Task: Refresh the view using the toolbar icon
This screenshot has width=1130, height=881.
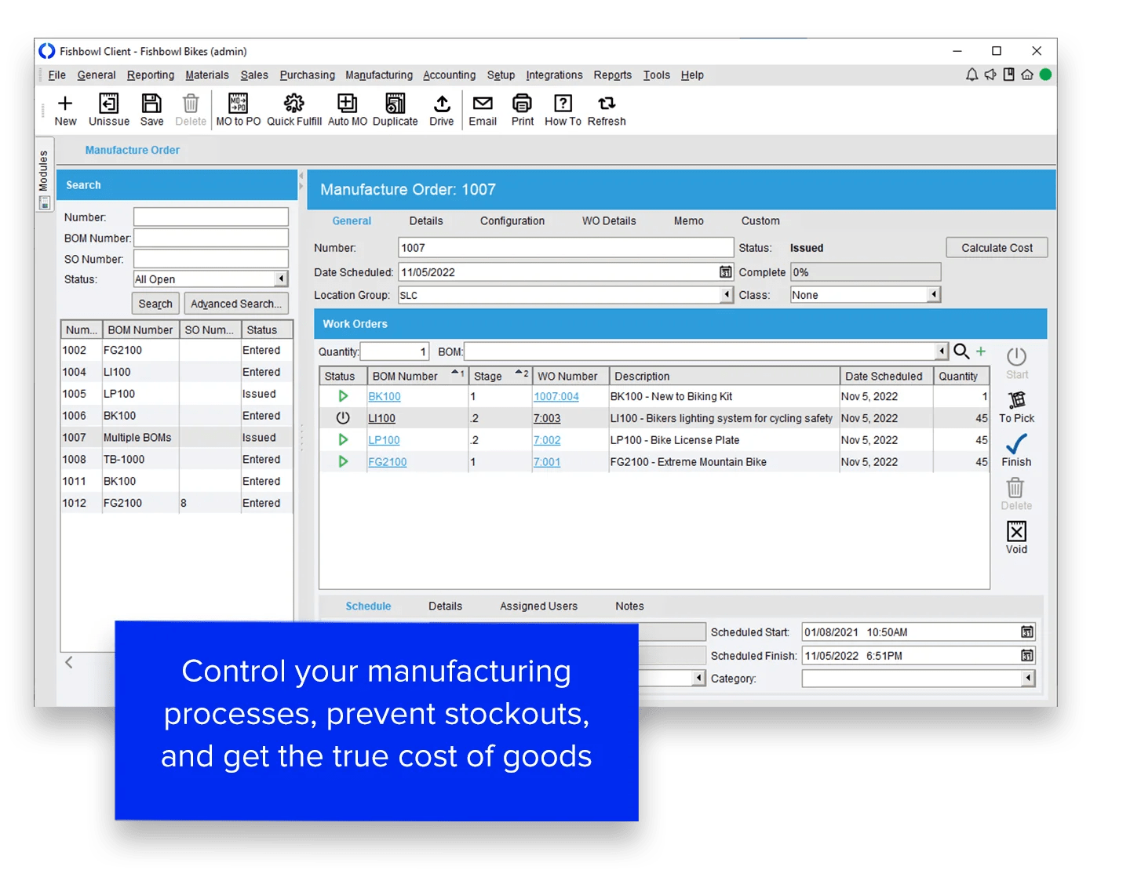Action: (606, 110)
